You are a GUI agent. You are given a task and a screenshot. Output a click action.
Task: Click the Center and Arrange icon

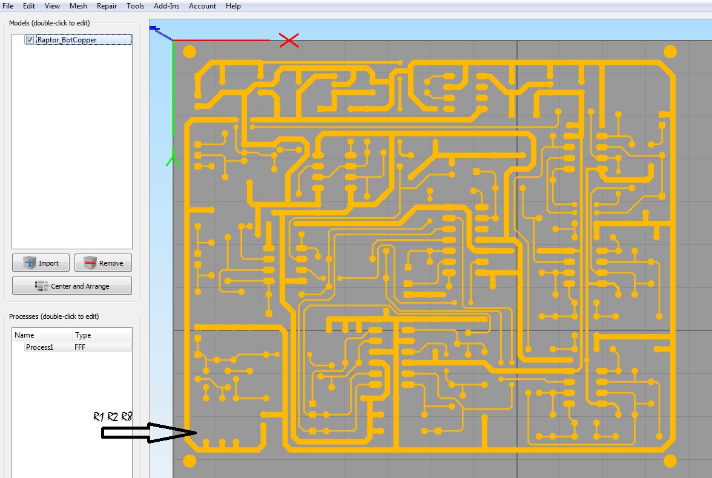pyautogui.click(x=41, y=286)
